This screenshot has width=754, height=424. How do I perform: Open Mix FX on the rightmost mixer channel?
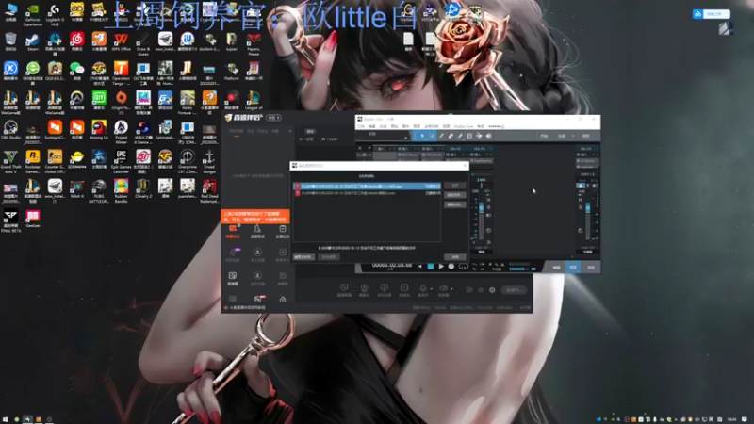(x=587, y=149)
